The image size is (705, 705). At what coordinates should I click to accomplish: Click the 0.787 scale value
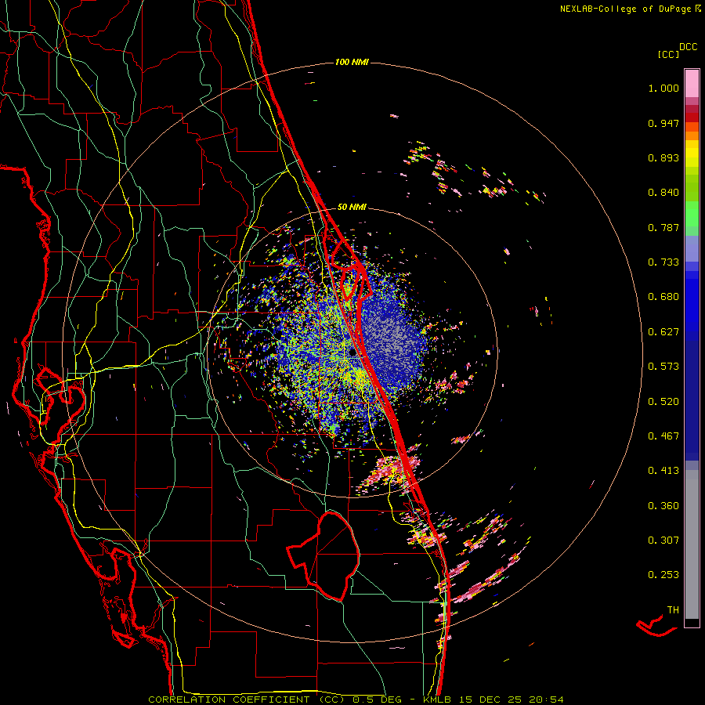tap(663, 227)
